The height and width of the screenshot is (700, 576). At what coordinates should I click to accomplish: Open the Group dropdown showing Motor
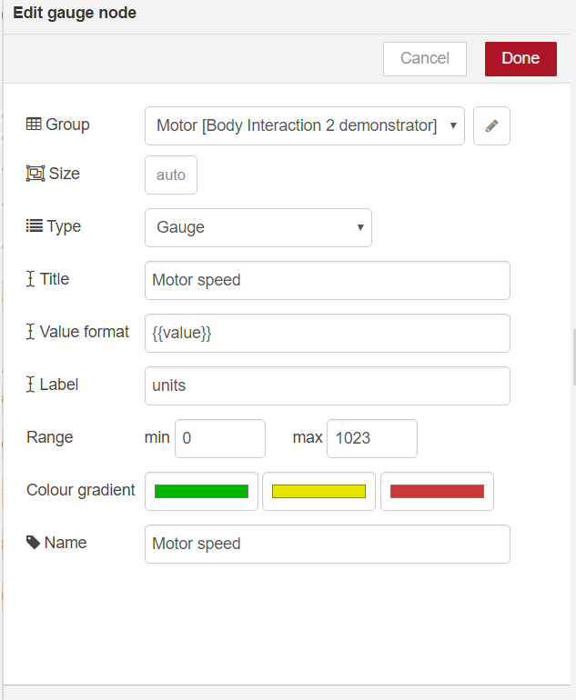pyautogui.click(x=304, y=126)
